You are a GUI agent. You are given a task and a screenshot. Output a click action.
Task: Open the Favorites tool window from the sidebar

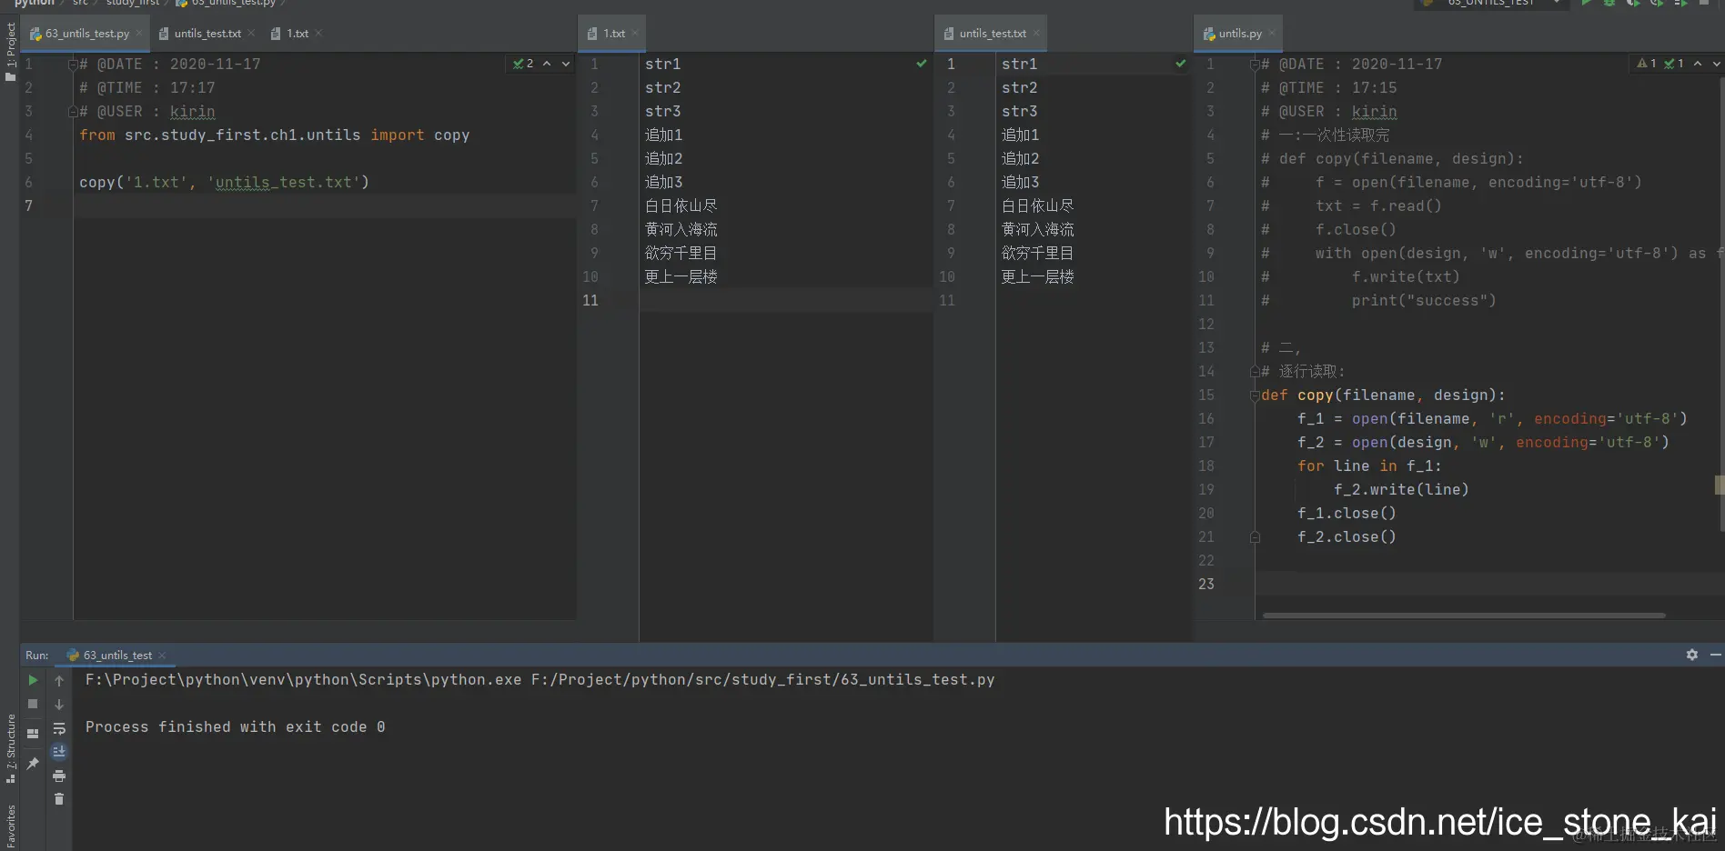(11, 826)
